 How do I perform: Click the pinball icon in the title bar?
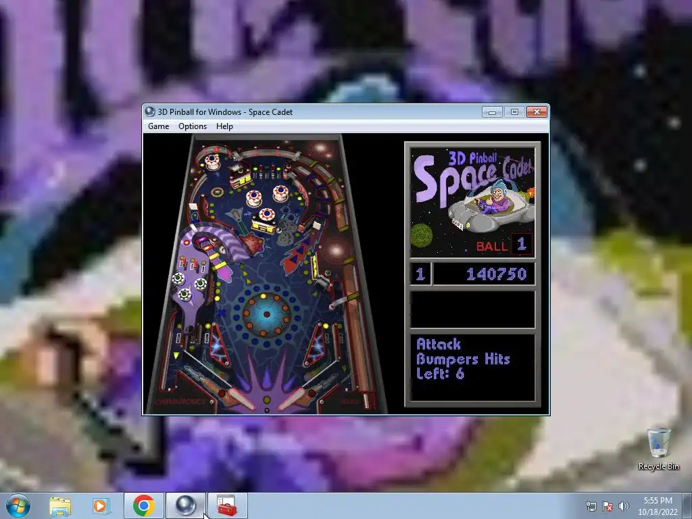150,112
